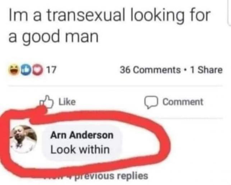Open the 36 Comments link
231x185 pixels.
point(150,70)
